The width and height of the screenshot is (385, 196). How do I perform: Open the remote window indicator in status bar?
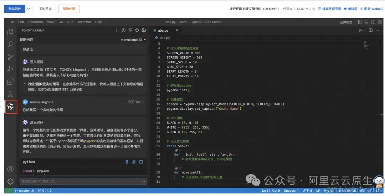(9, 191)
